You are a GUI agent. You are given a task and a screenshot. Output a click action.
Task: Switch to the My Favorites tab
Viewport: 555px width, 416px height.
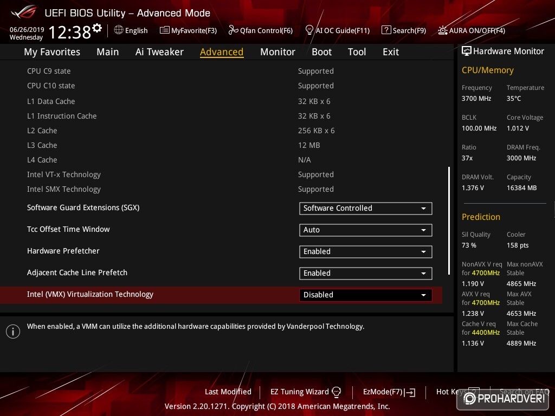pos(52,52)
